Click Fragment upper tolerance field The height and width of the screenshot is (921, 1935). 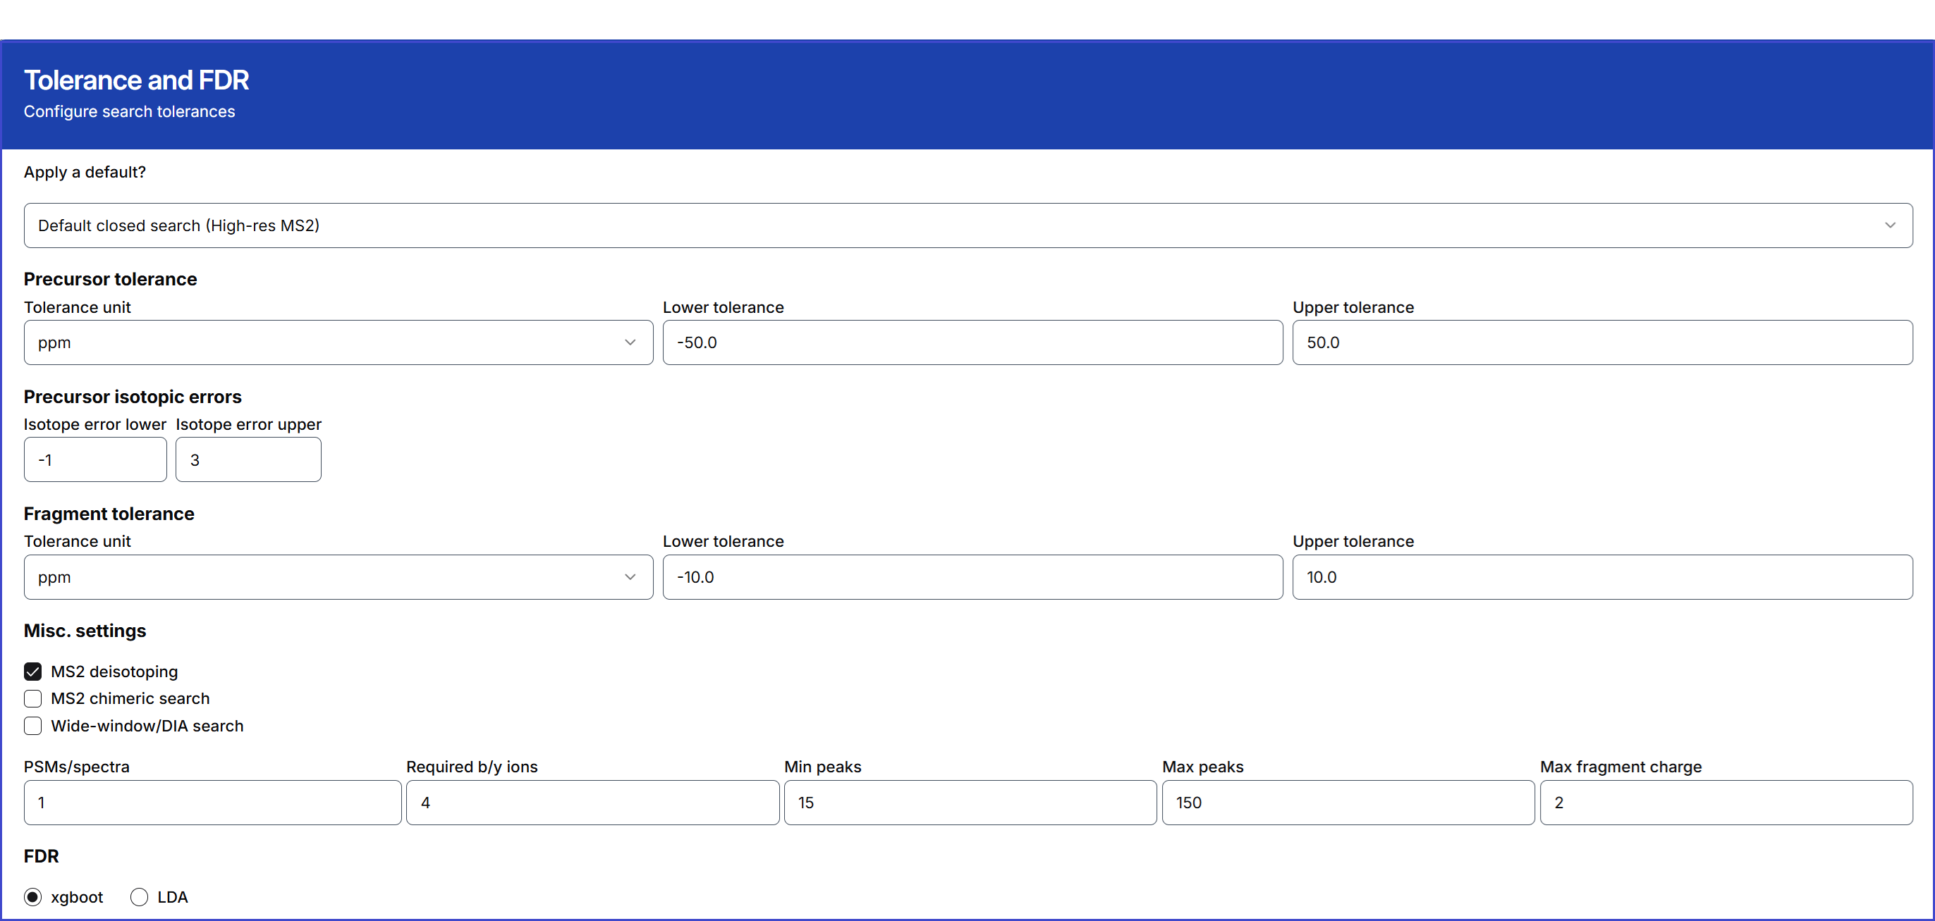pyautogui.click(x=1601, y=576)
